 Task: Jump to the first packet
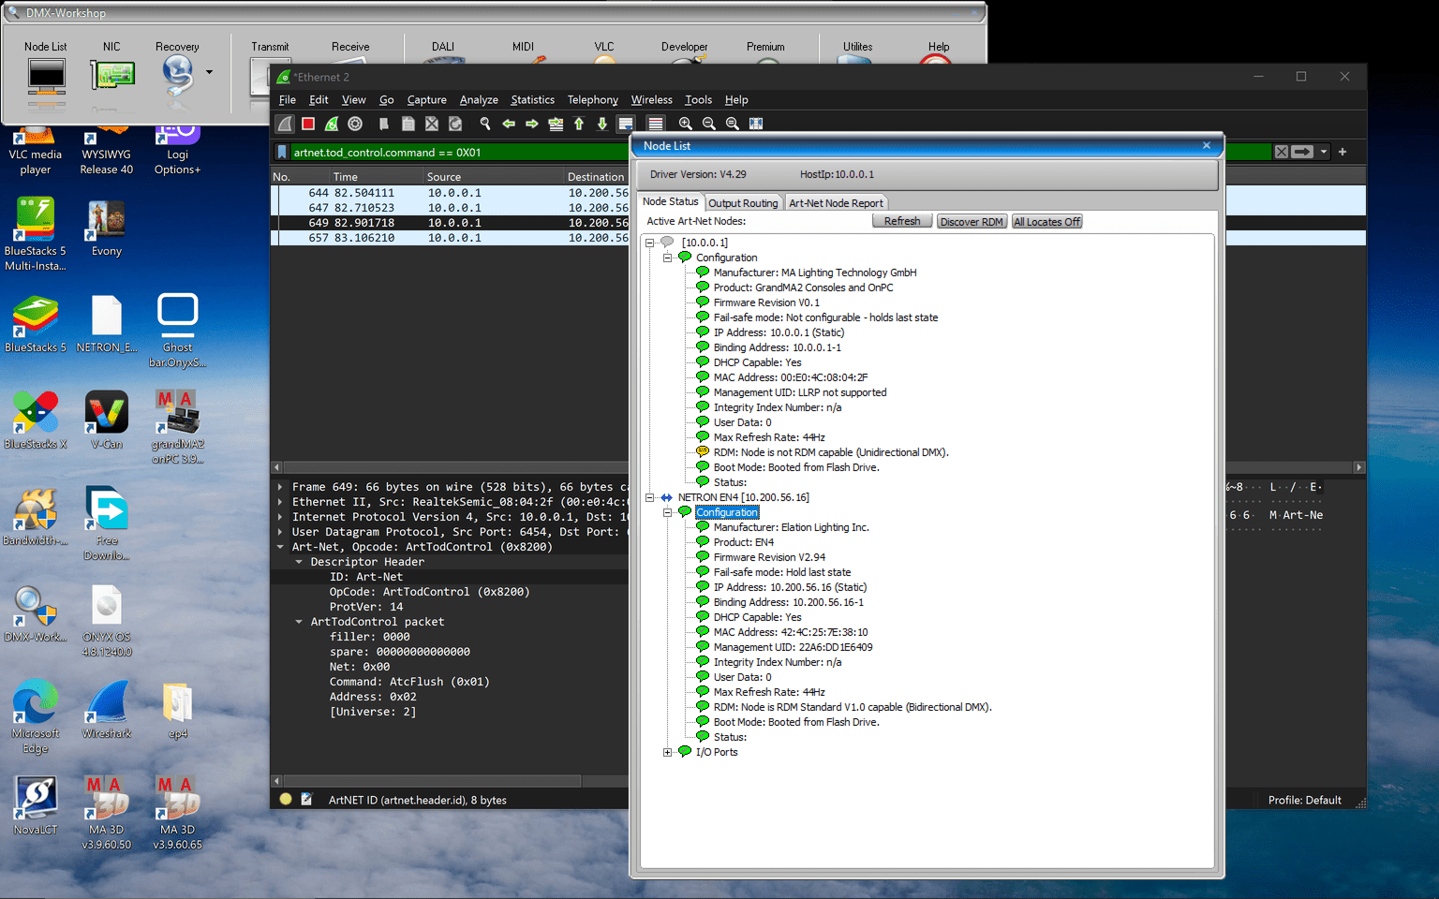(x=579, y=124)
